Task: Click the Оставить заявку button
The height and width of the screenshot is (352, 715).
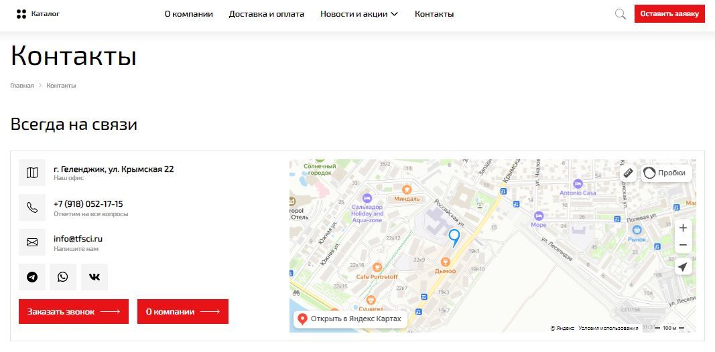Action: point(669,13)
